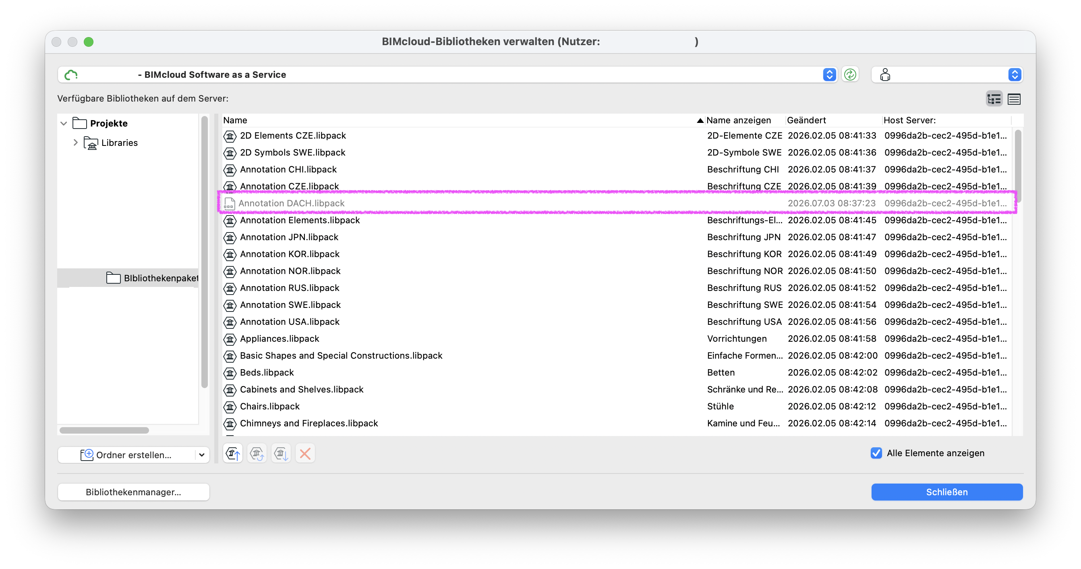Click the refresh library toolbar icon

click(257, 453)
